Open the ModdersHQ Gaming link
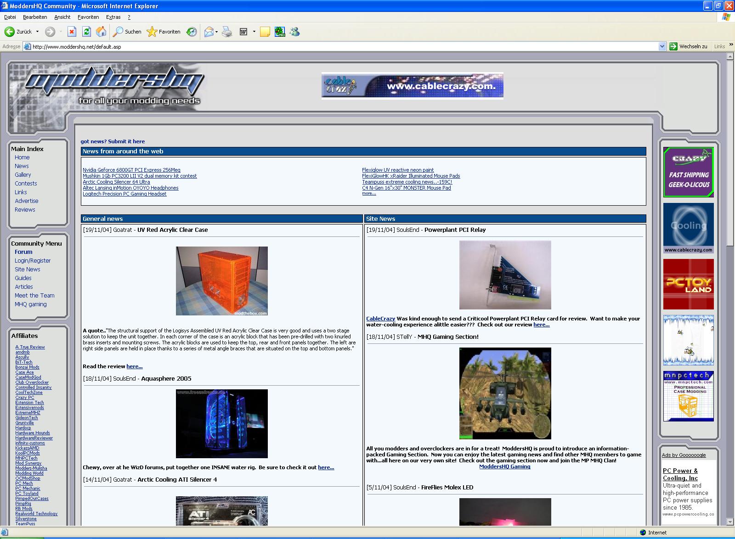Viewport: 735px width, 539px height. 504,466
